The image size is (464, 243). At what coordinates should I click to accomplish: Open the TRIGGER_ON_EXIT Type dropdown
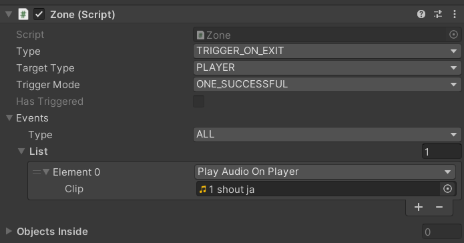click(327, 51)
